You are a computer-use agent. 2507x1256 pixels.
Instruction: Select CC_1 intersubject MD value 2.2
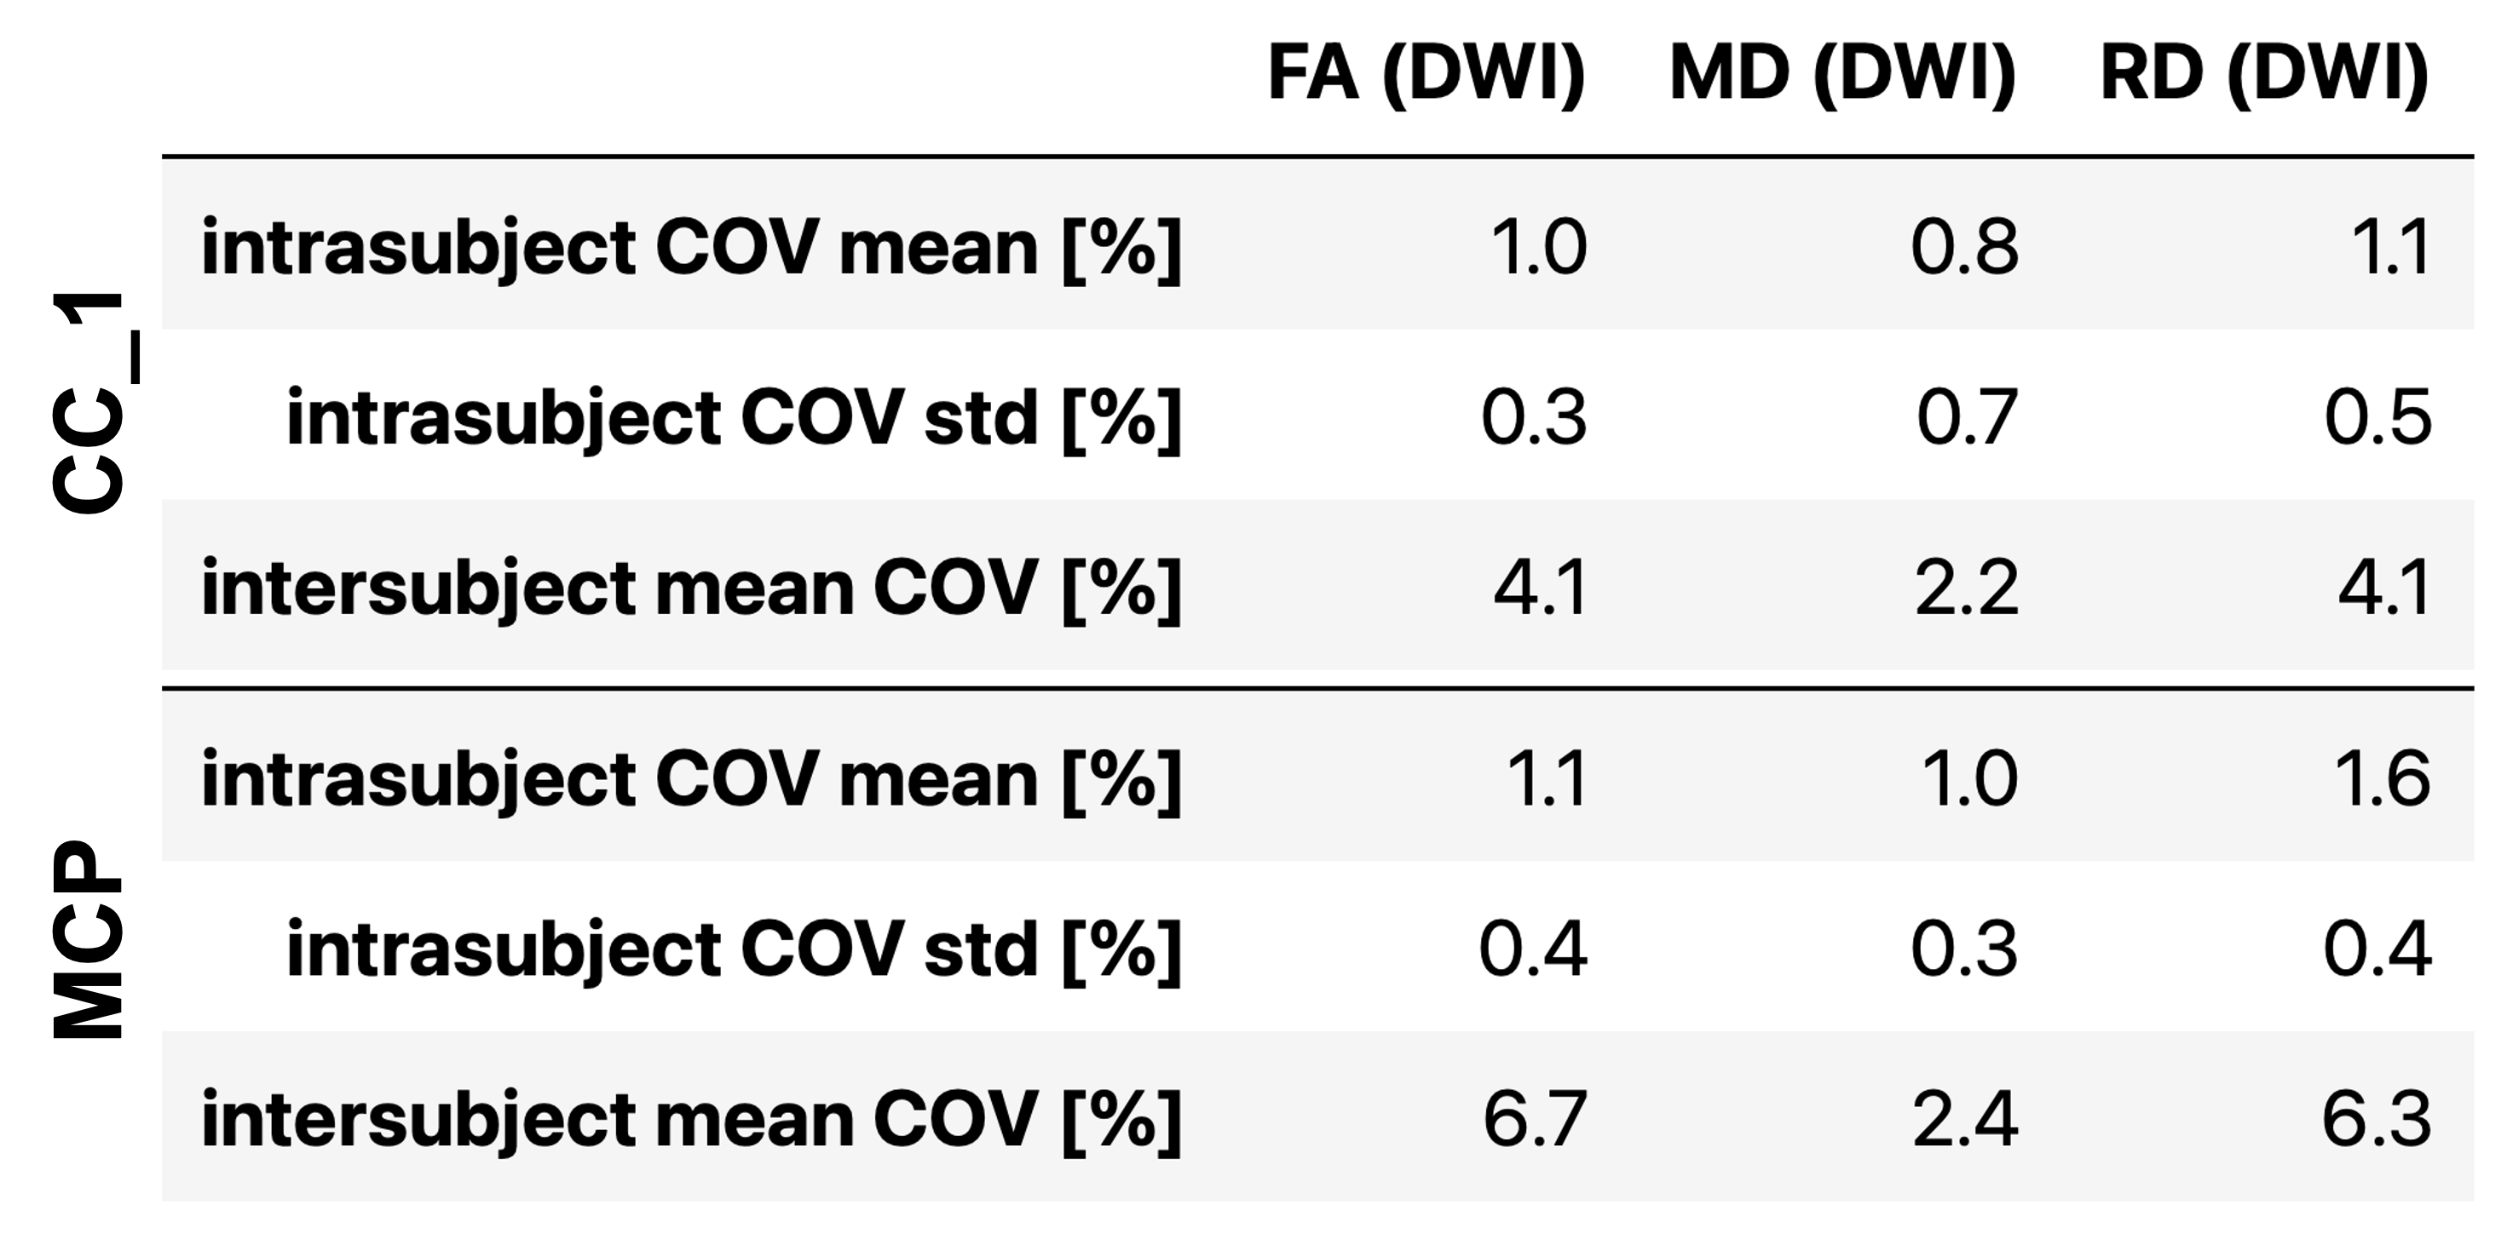click(1966, 589)
